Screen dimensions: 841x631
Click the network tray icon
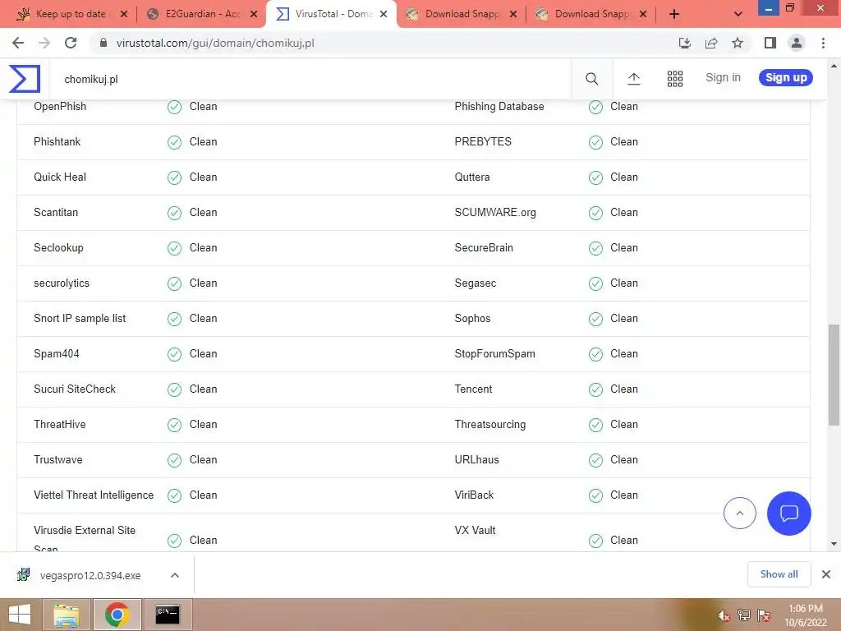coord(744,615)
